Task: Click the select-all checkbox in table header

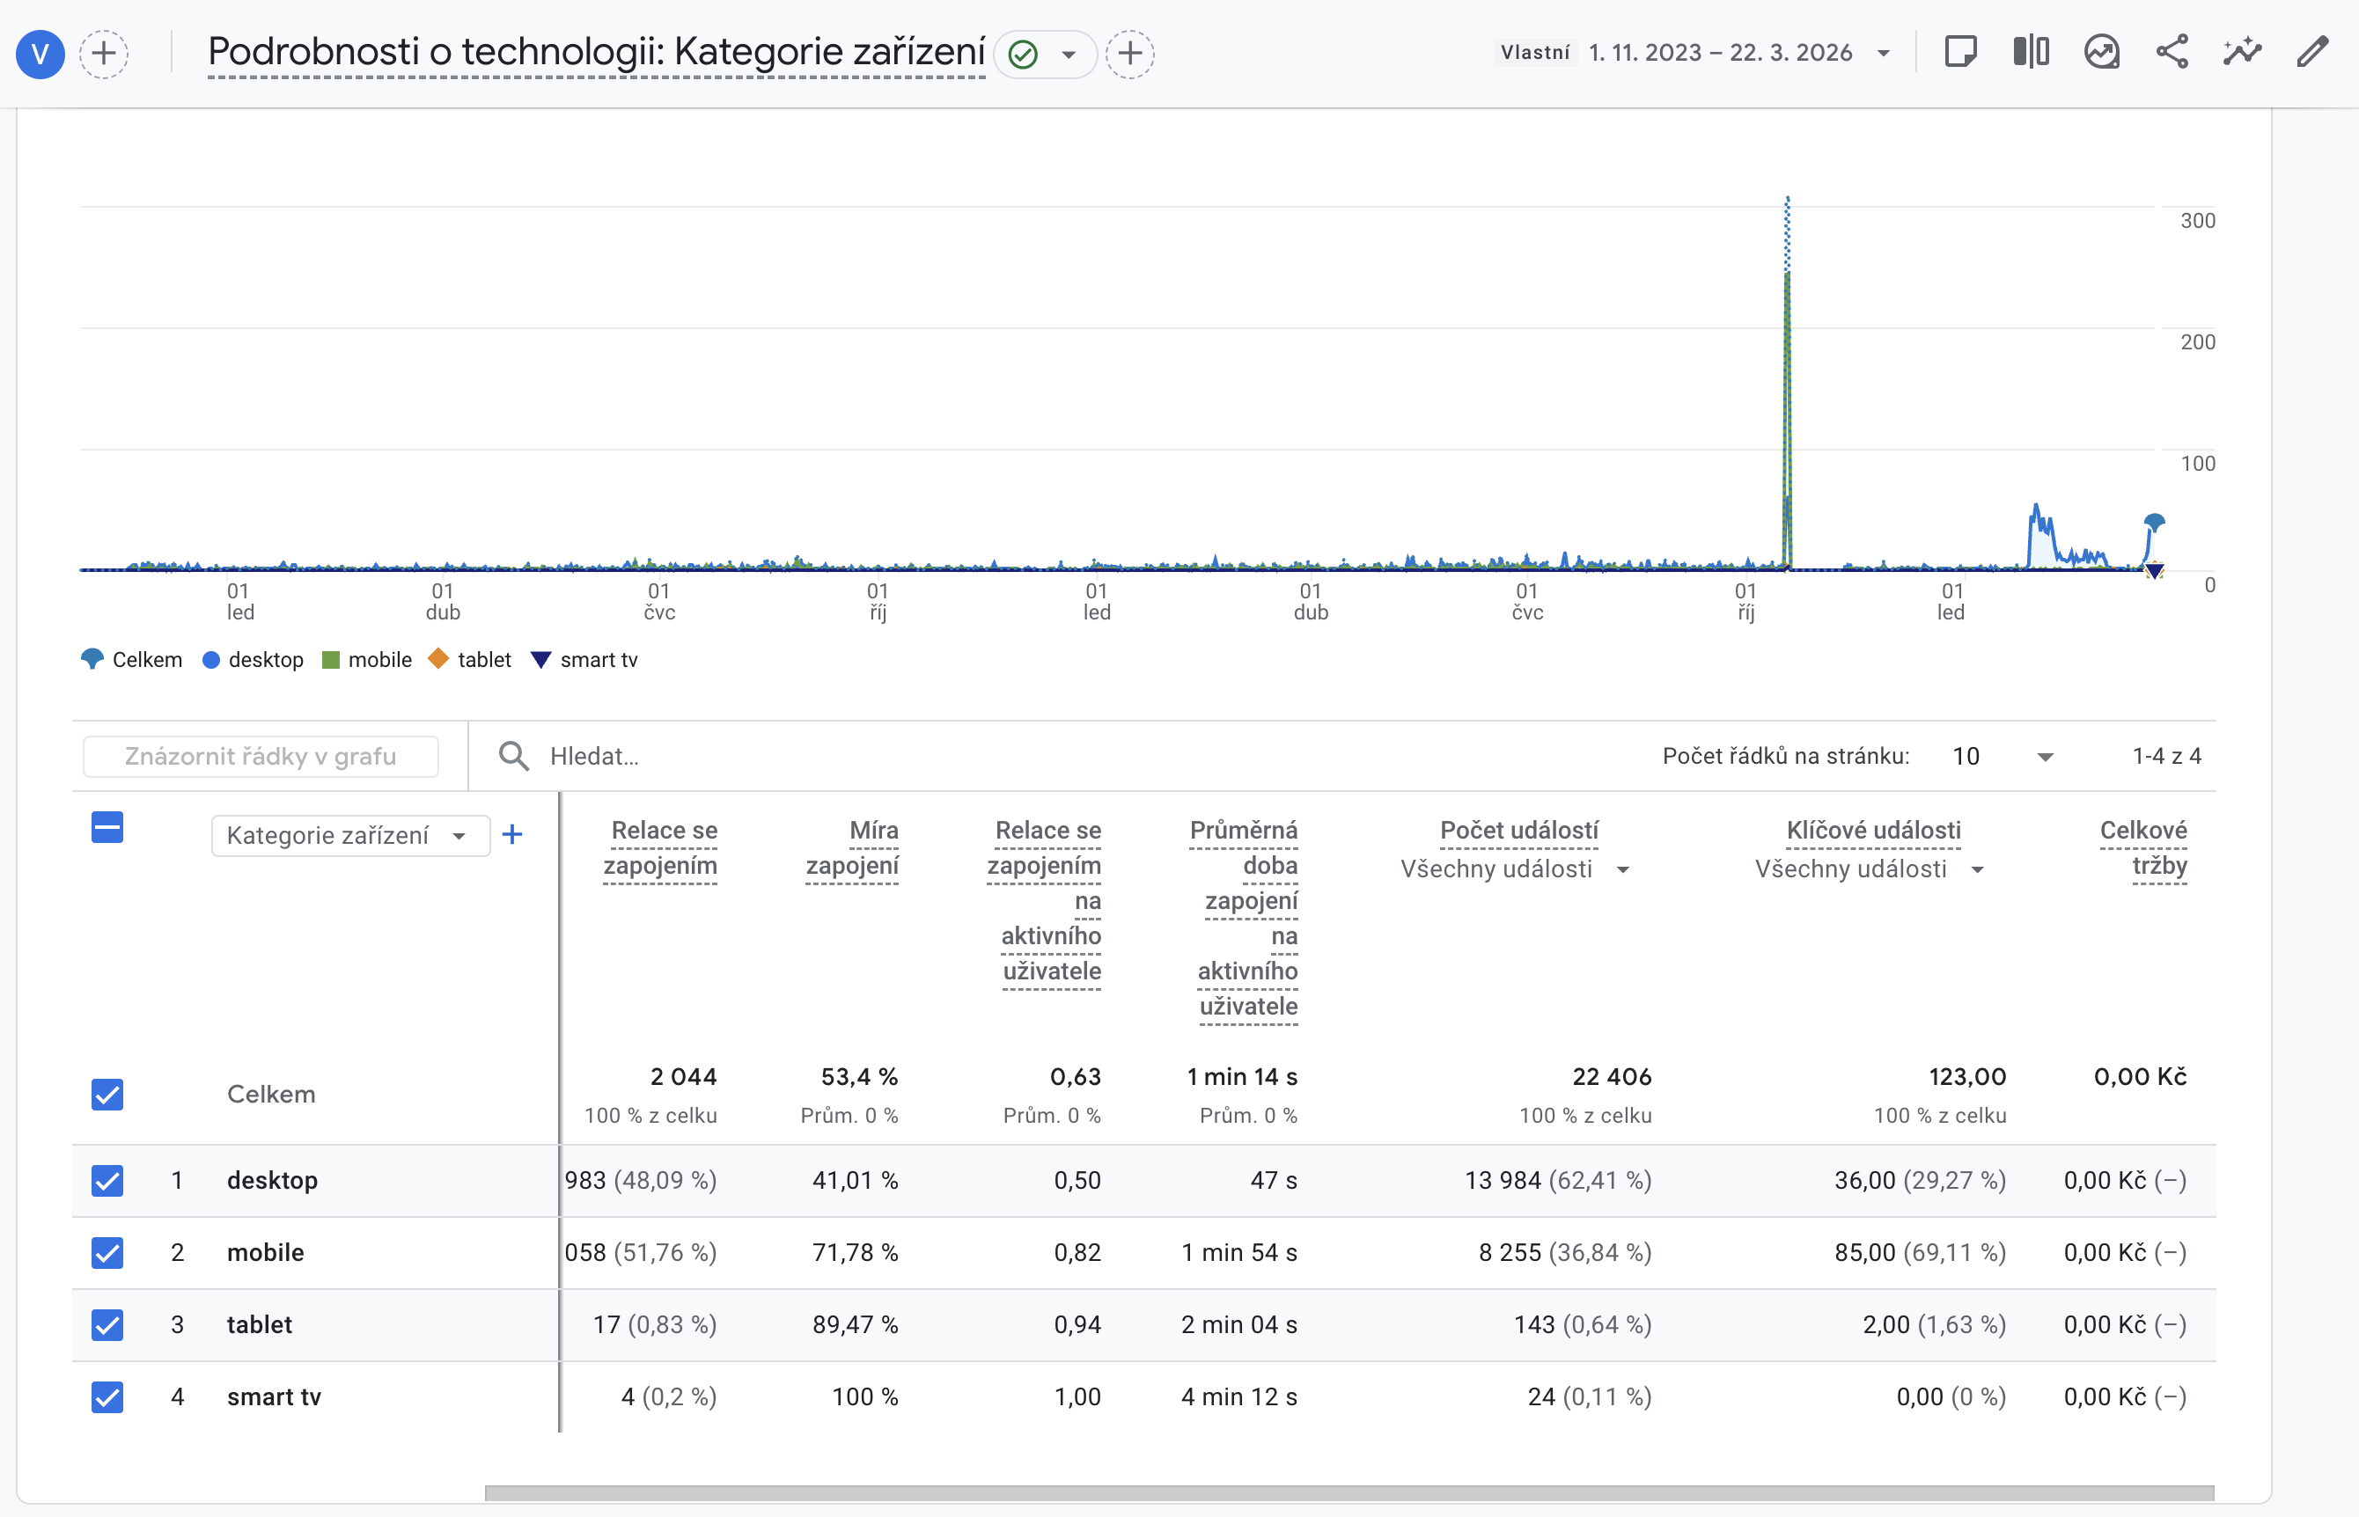Action: pyautogui.click(x=107, y=827)
